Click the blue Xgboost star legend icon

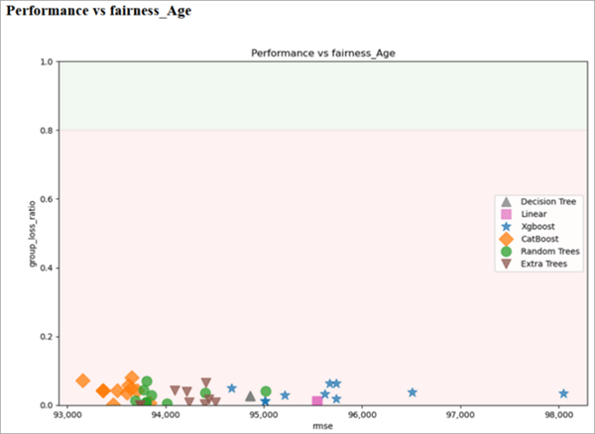tap(507, 227)
